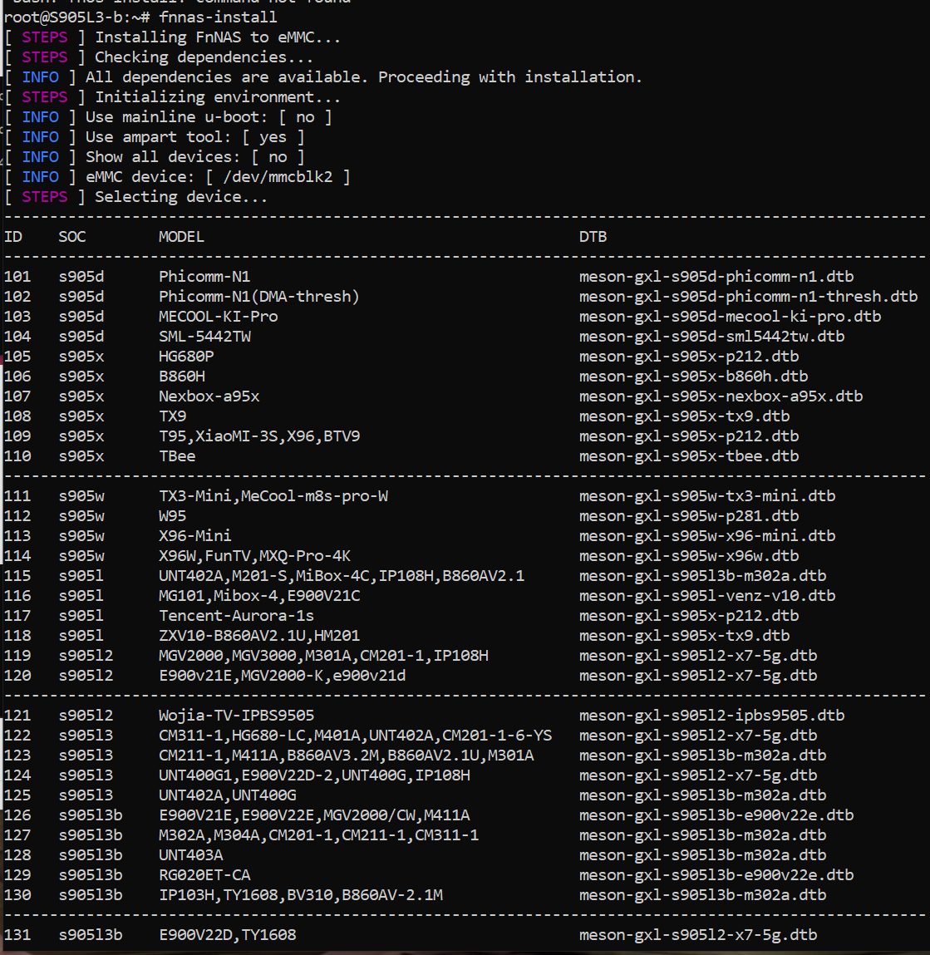Click 'Phicomm-N1(DMA-thresh)' model name

259,297
